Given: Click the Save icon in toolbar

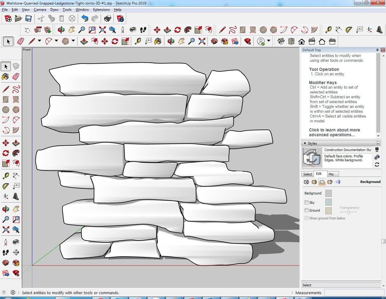Looking at the screenshot, I should coord(28,19).
